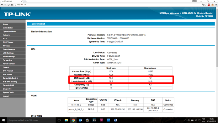218x123 pixels.
Task: Reload the router page in the browser
Action: [8, 5]
